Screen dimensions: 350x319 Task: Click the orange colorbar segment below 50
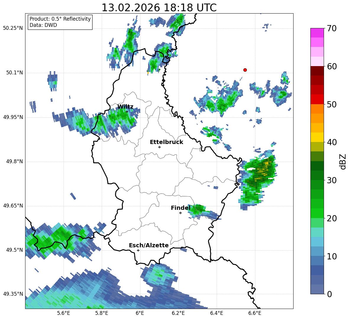[317, 109]
